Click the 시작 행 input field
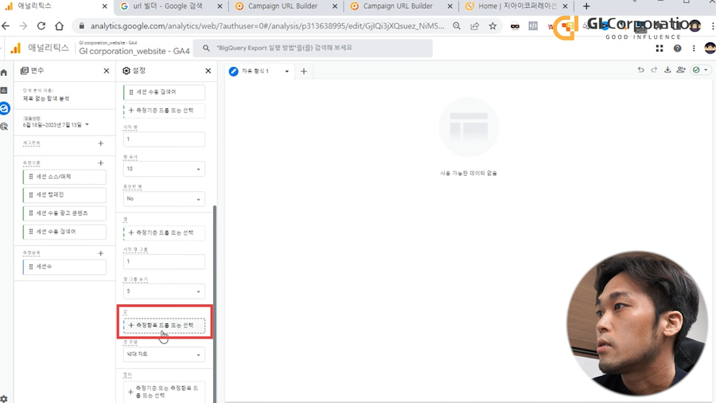 pos(164,139)
